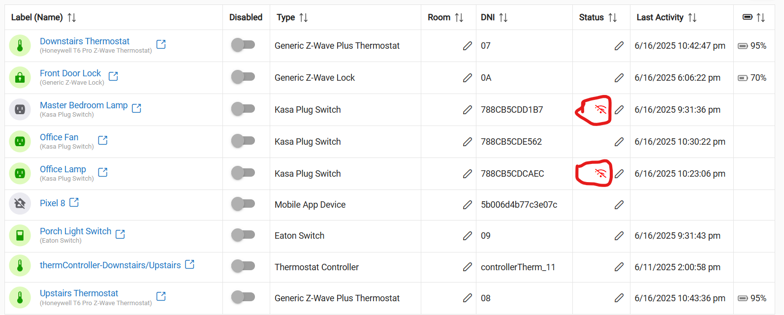Toggle Disabled switch for Office Lamp

click(x=243, y=173)
